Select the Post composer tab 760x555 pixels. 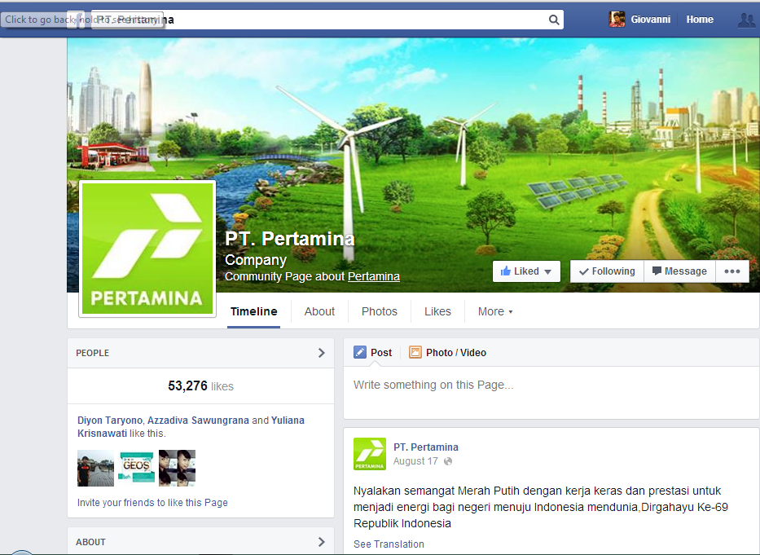tap(373, 353)
